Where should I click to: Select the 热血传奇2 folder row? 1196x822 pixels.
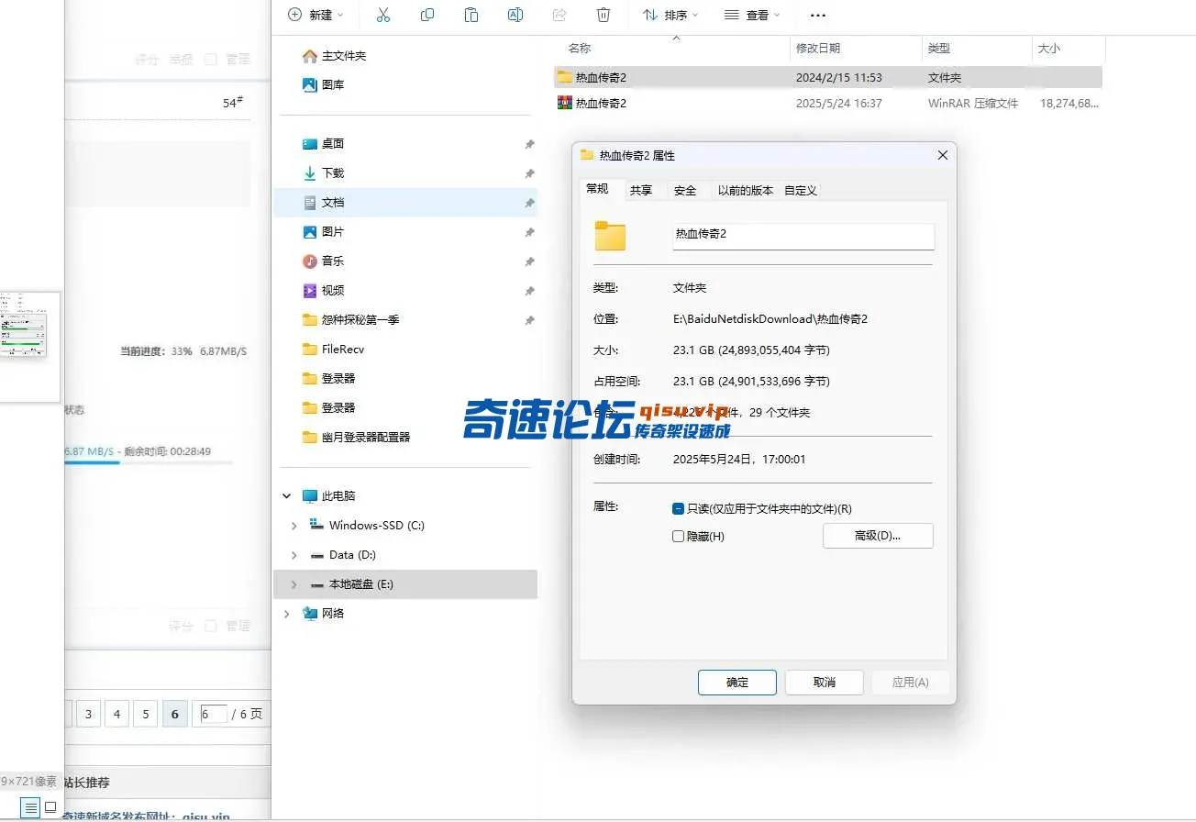tap(827, 78)
